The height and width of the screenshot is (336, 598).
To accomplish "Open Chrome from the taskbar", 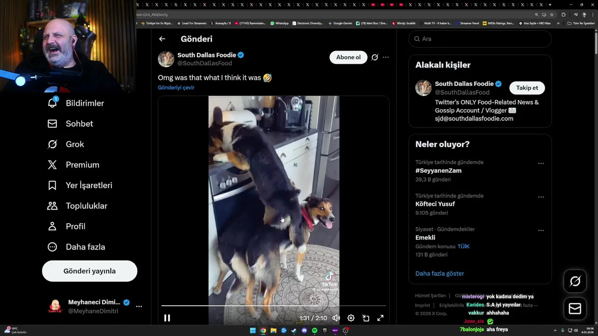I will pyautogui.click(x=263, y=330).
